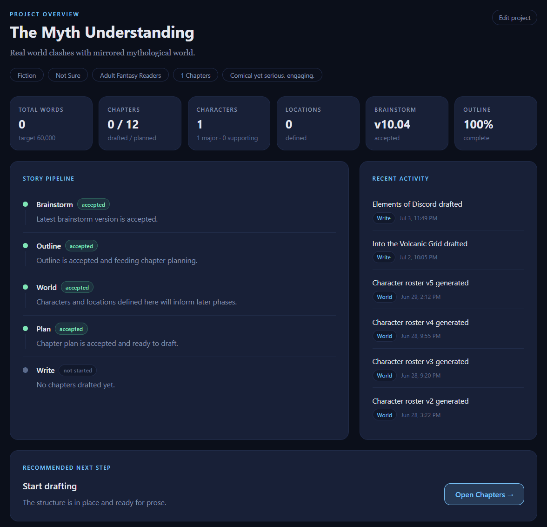Open the Outline 100% stat card
This screenshot has width=547, height=527.
tap(496, 123)
